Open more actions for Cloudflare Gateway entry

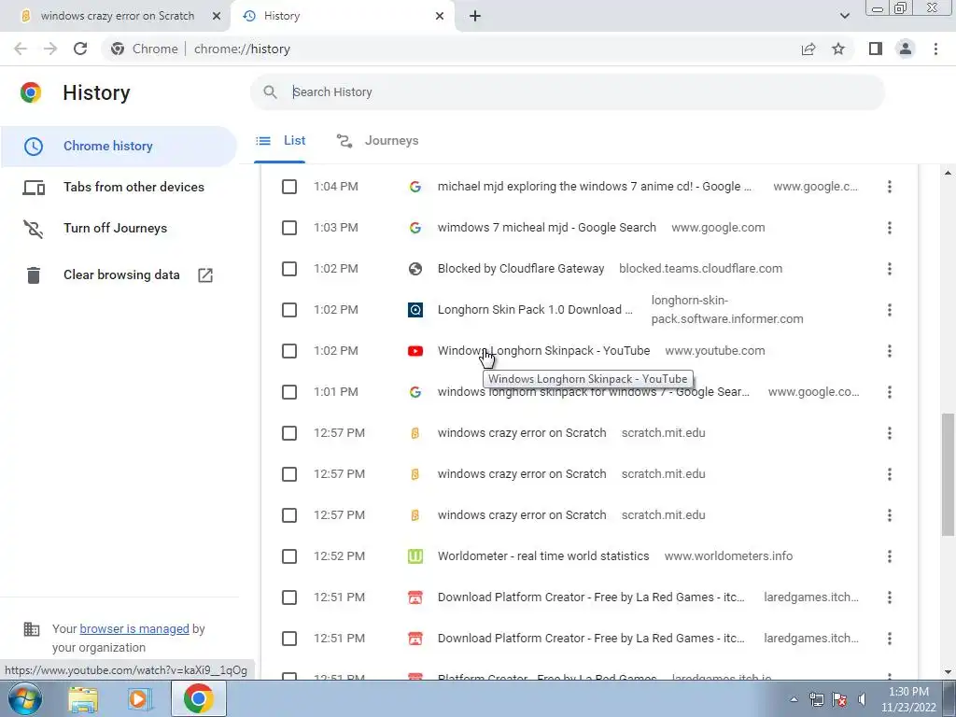[890, 269]
